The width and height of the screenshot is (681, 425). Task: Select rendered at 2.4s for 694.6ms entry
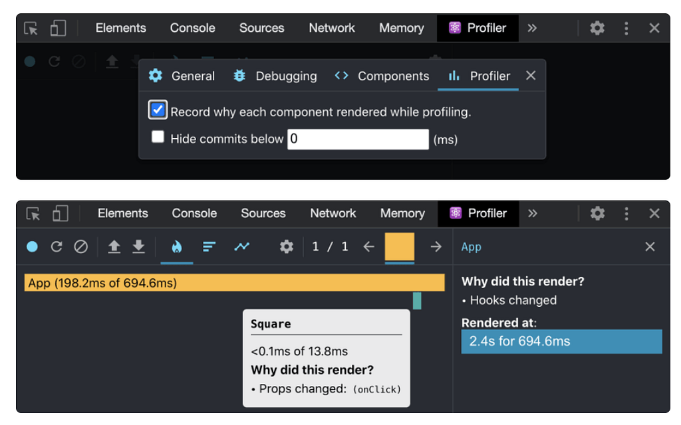[x=561, y=341]
